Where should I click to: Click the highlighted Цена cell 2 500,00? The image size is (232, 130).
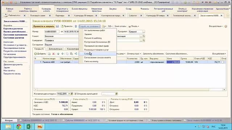173,62
